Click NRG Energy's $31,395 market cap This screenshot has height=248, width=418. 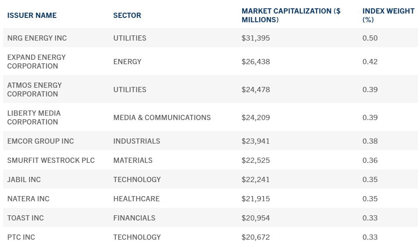tap(256, 38)
